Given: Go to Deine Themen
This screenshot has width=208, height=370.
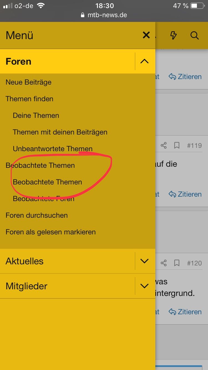Looking at the screenshot, I should click(x=36, y=115).
